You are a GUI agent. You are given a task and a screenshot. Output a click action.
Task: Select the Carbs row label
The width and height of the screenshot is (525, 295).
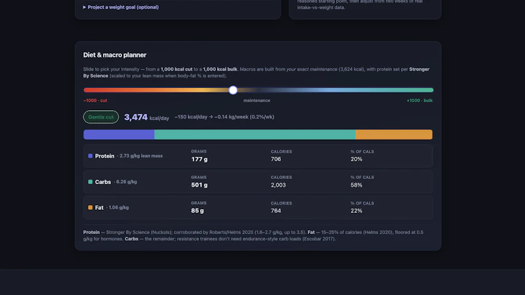point(103,182)
